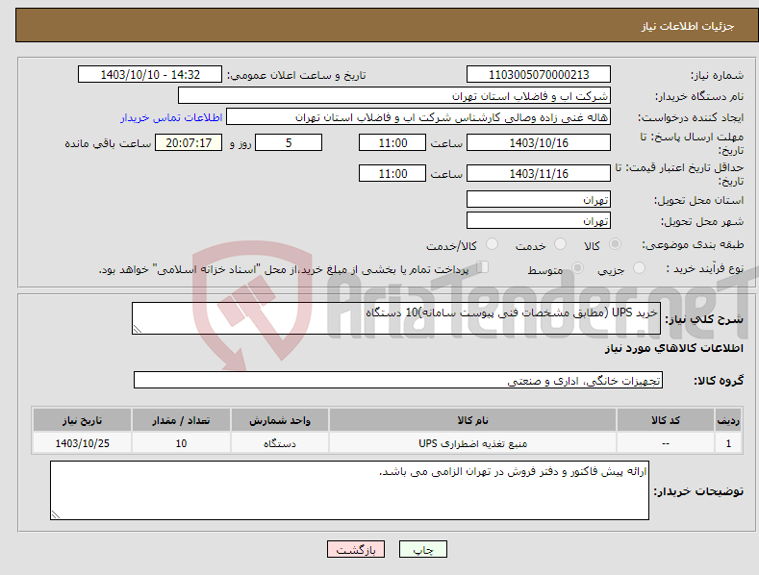Screen dimensions: 759x575
Task: Click the remaining days field showing 5
Action: (289, 142)
